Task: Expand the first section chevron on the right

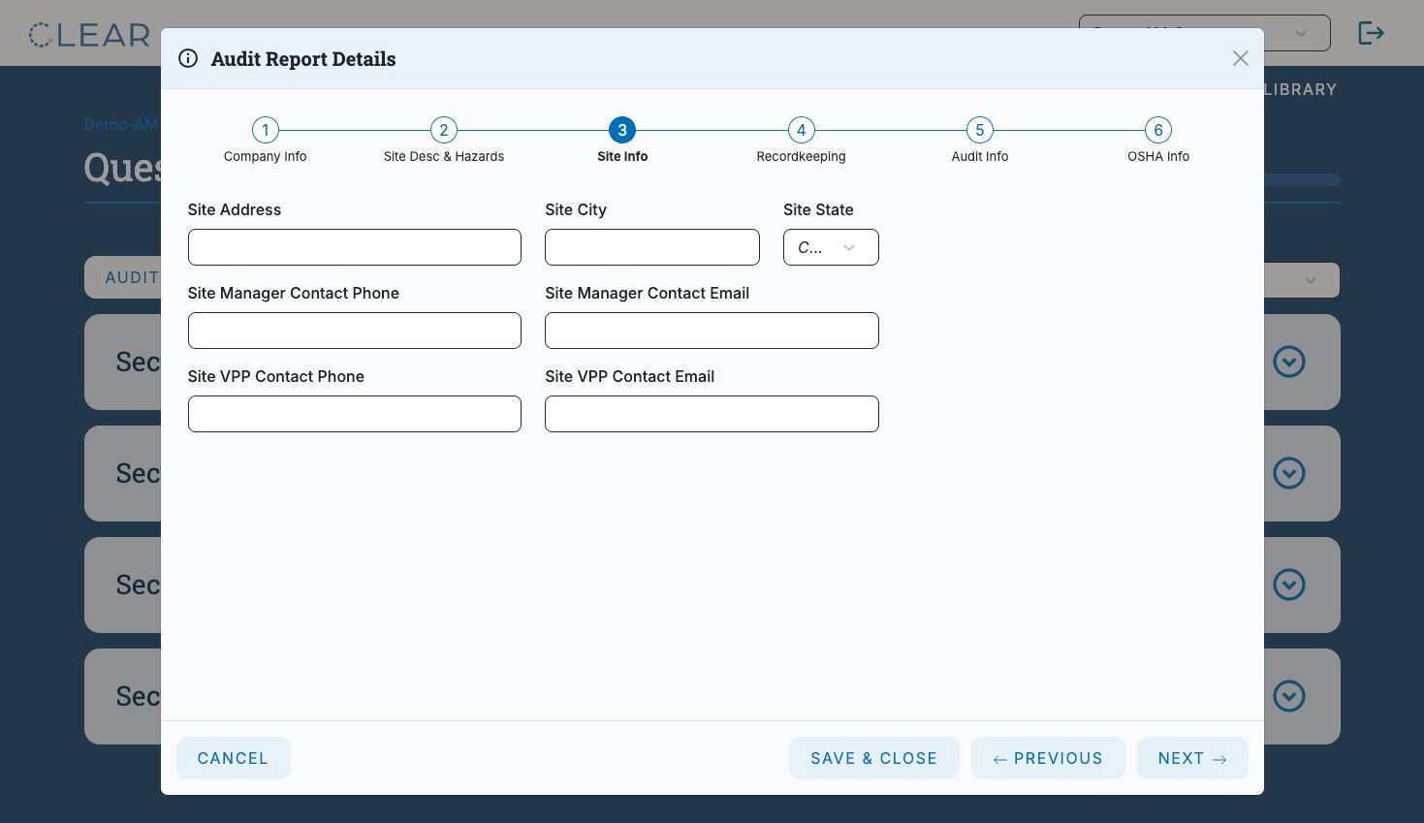Action: coord(1288,362)
